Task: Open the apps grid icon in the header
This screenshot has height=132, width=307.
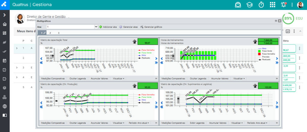Action: tap(273, 5)
